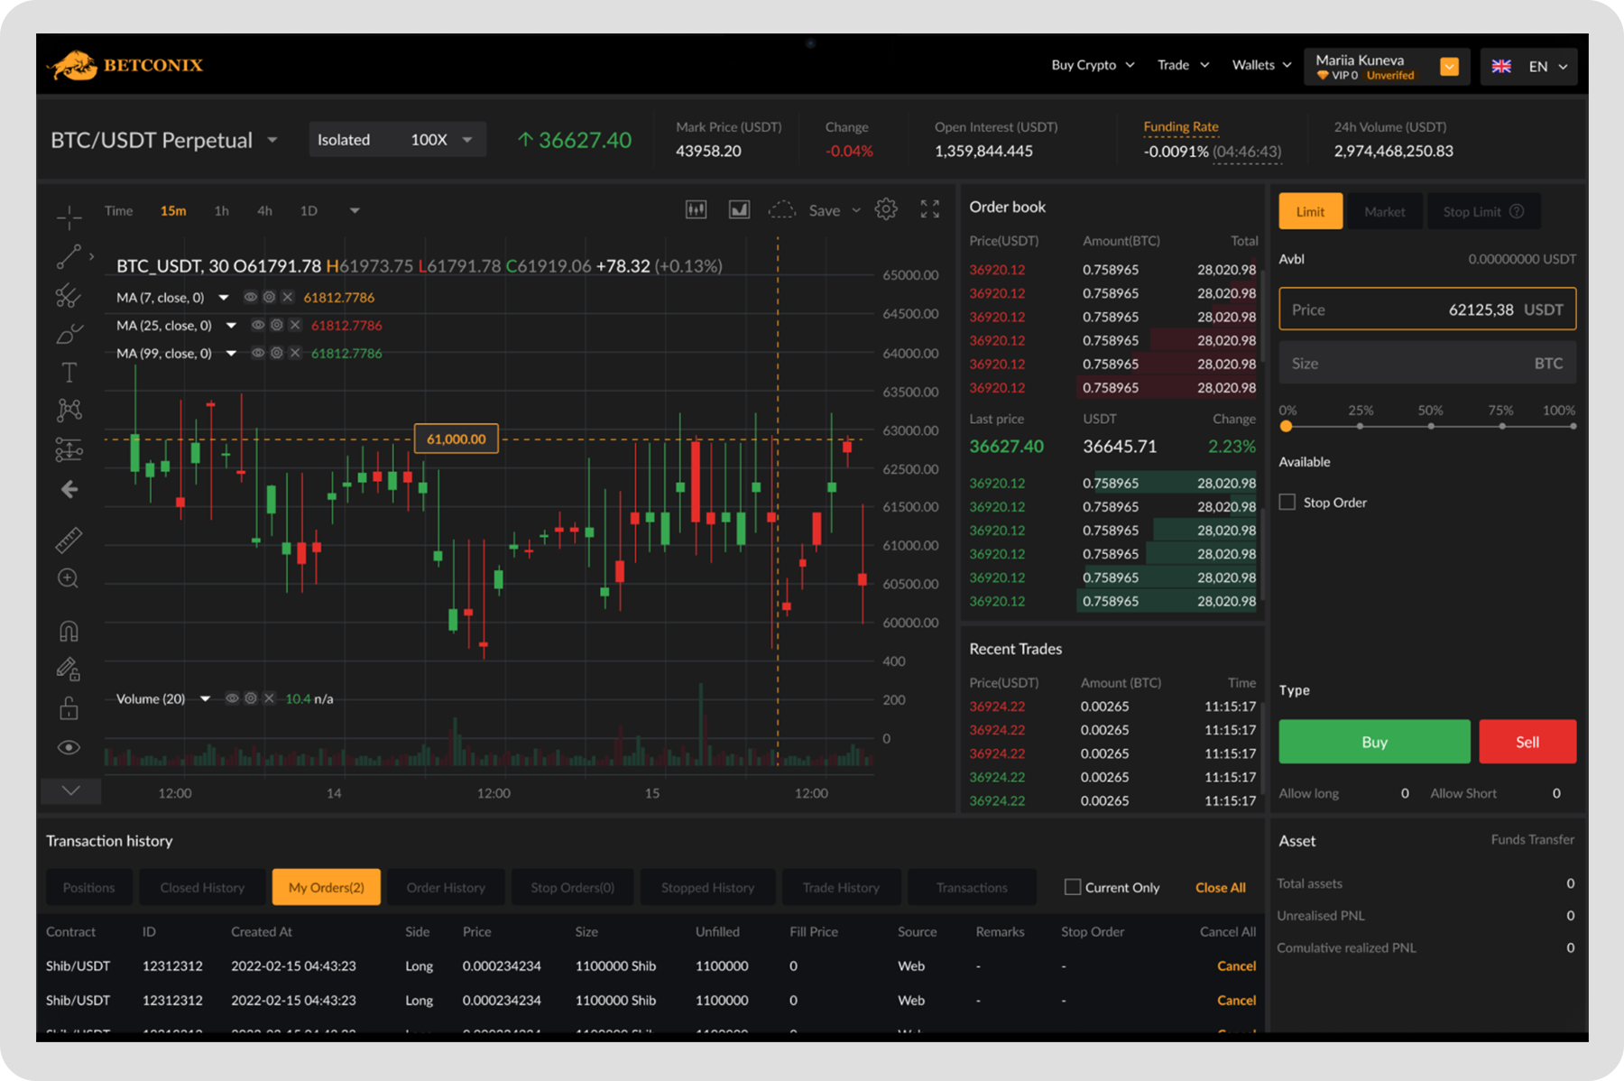
Task: Enter fullscreen chart mode
Action: pyautogui.click(x=929, y=210)
